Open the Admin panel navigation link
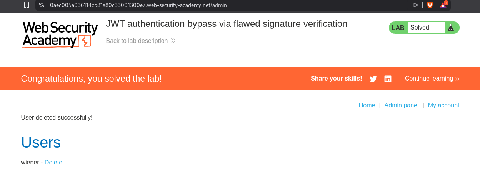Image resolution: width=480 pixels, height=184 pixels. click(x=401, y=105)
